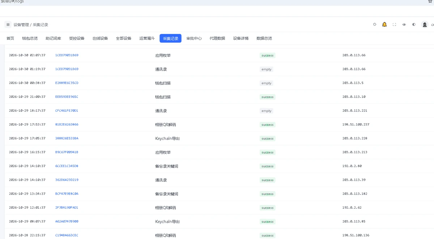Open 1CED79031B69 link in 02:07:37 row

click(67, 56)
